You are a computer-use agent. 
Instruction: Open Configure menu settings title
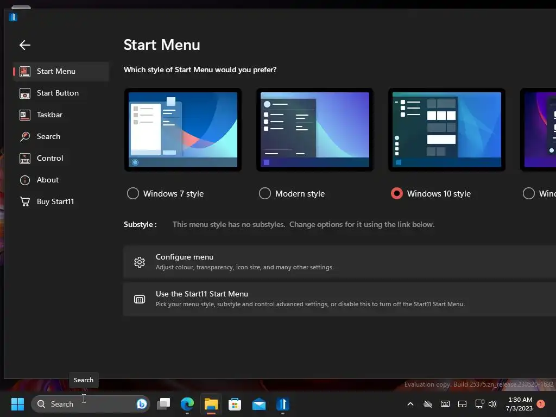pyautogui.click(x=185, y=257)
